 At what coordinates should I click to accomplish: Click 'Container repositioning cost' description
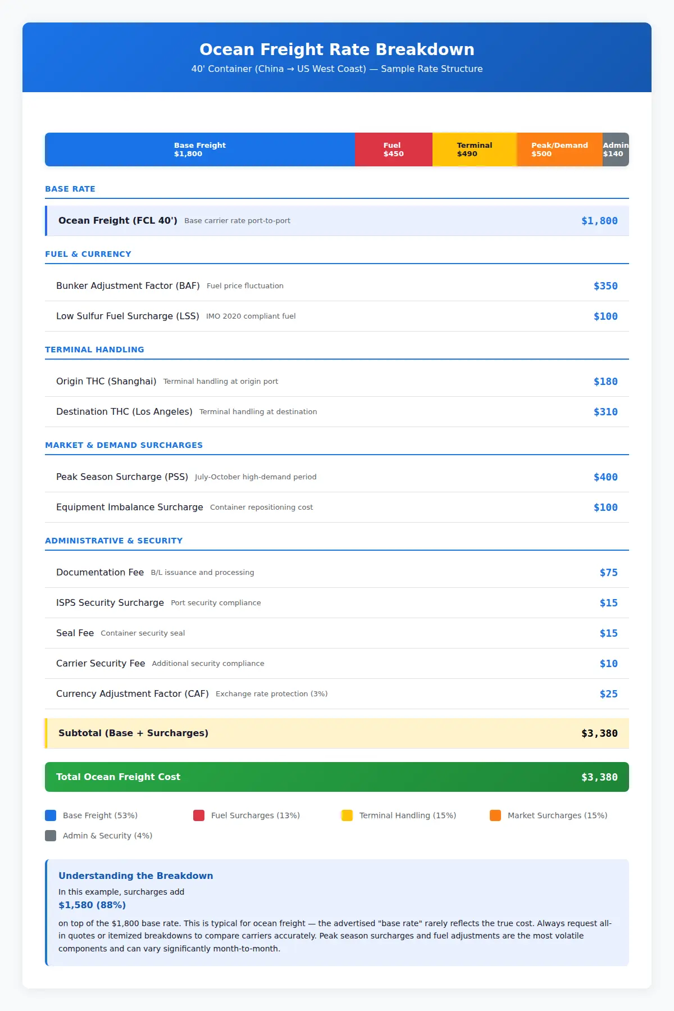point(261,507)
